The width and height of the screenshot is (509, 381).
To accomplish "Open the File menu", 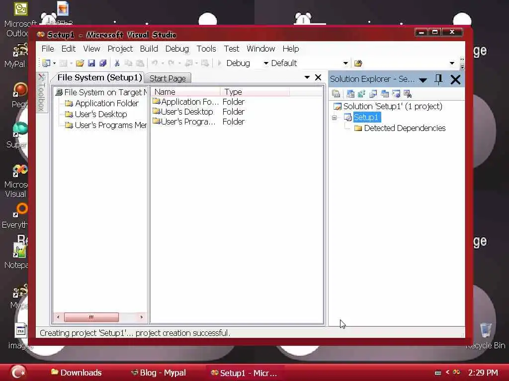I will [48, 49].
